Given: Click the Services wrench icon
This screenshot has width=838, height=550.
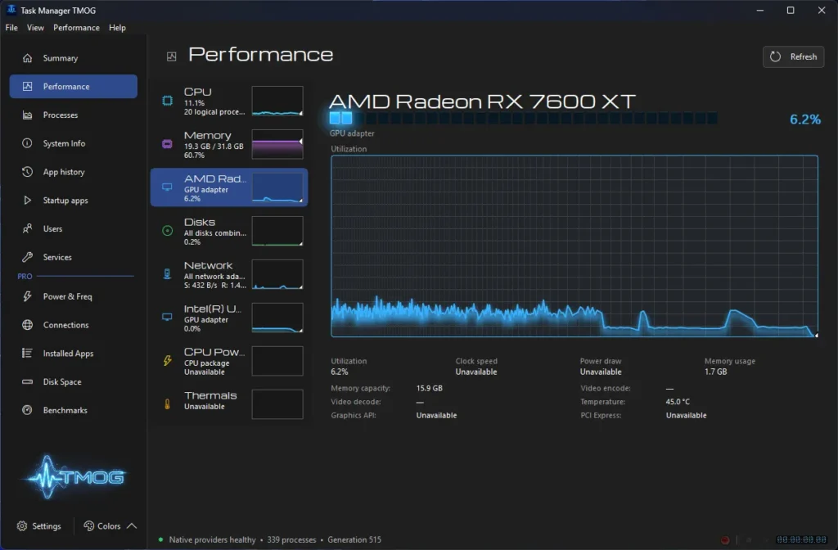Looking at the screenshot, I should (x=27, y=257).
